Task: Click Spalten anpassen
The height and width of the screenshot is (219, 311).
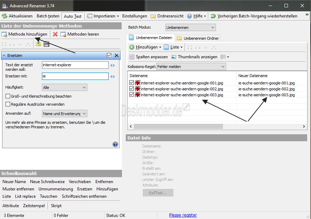Action: click(x=149, y=57)
